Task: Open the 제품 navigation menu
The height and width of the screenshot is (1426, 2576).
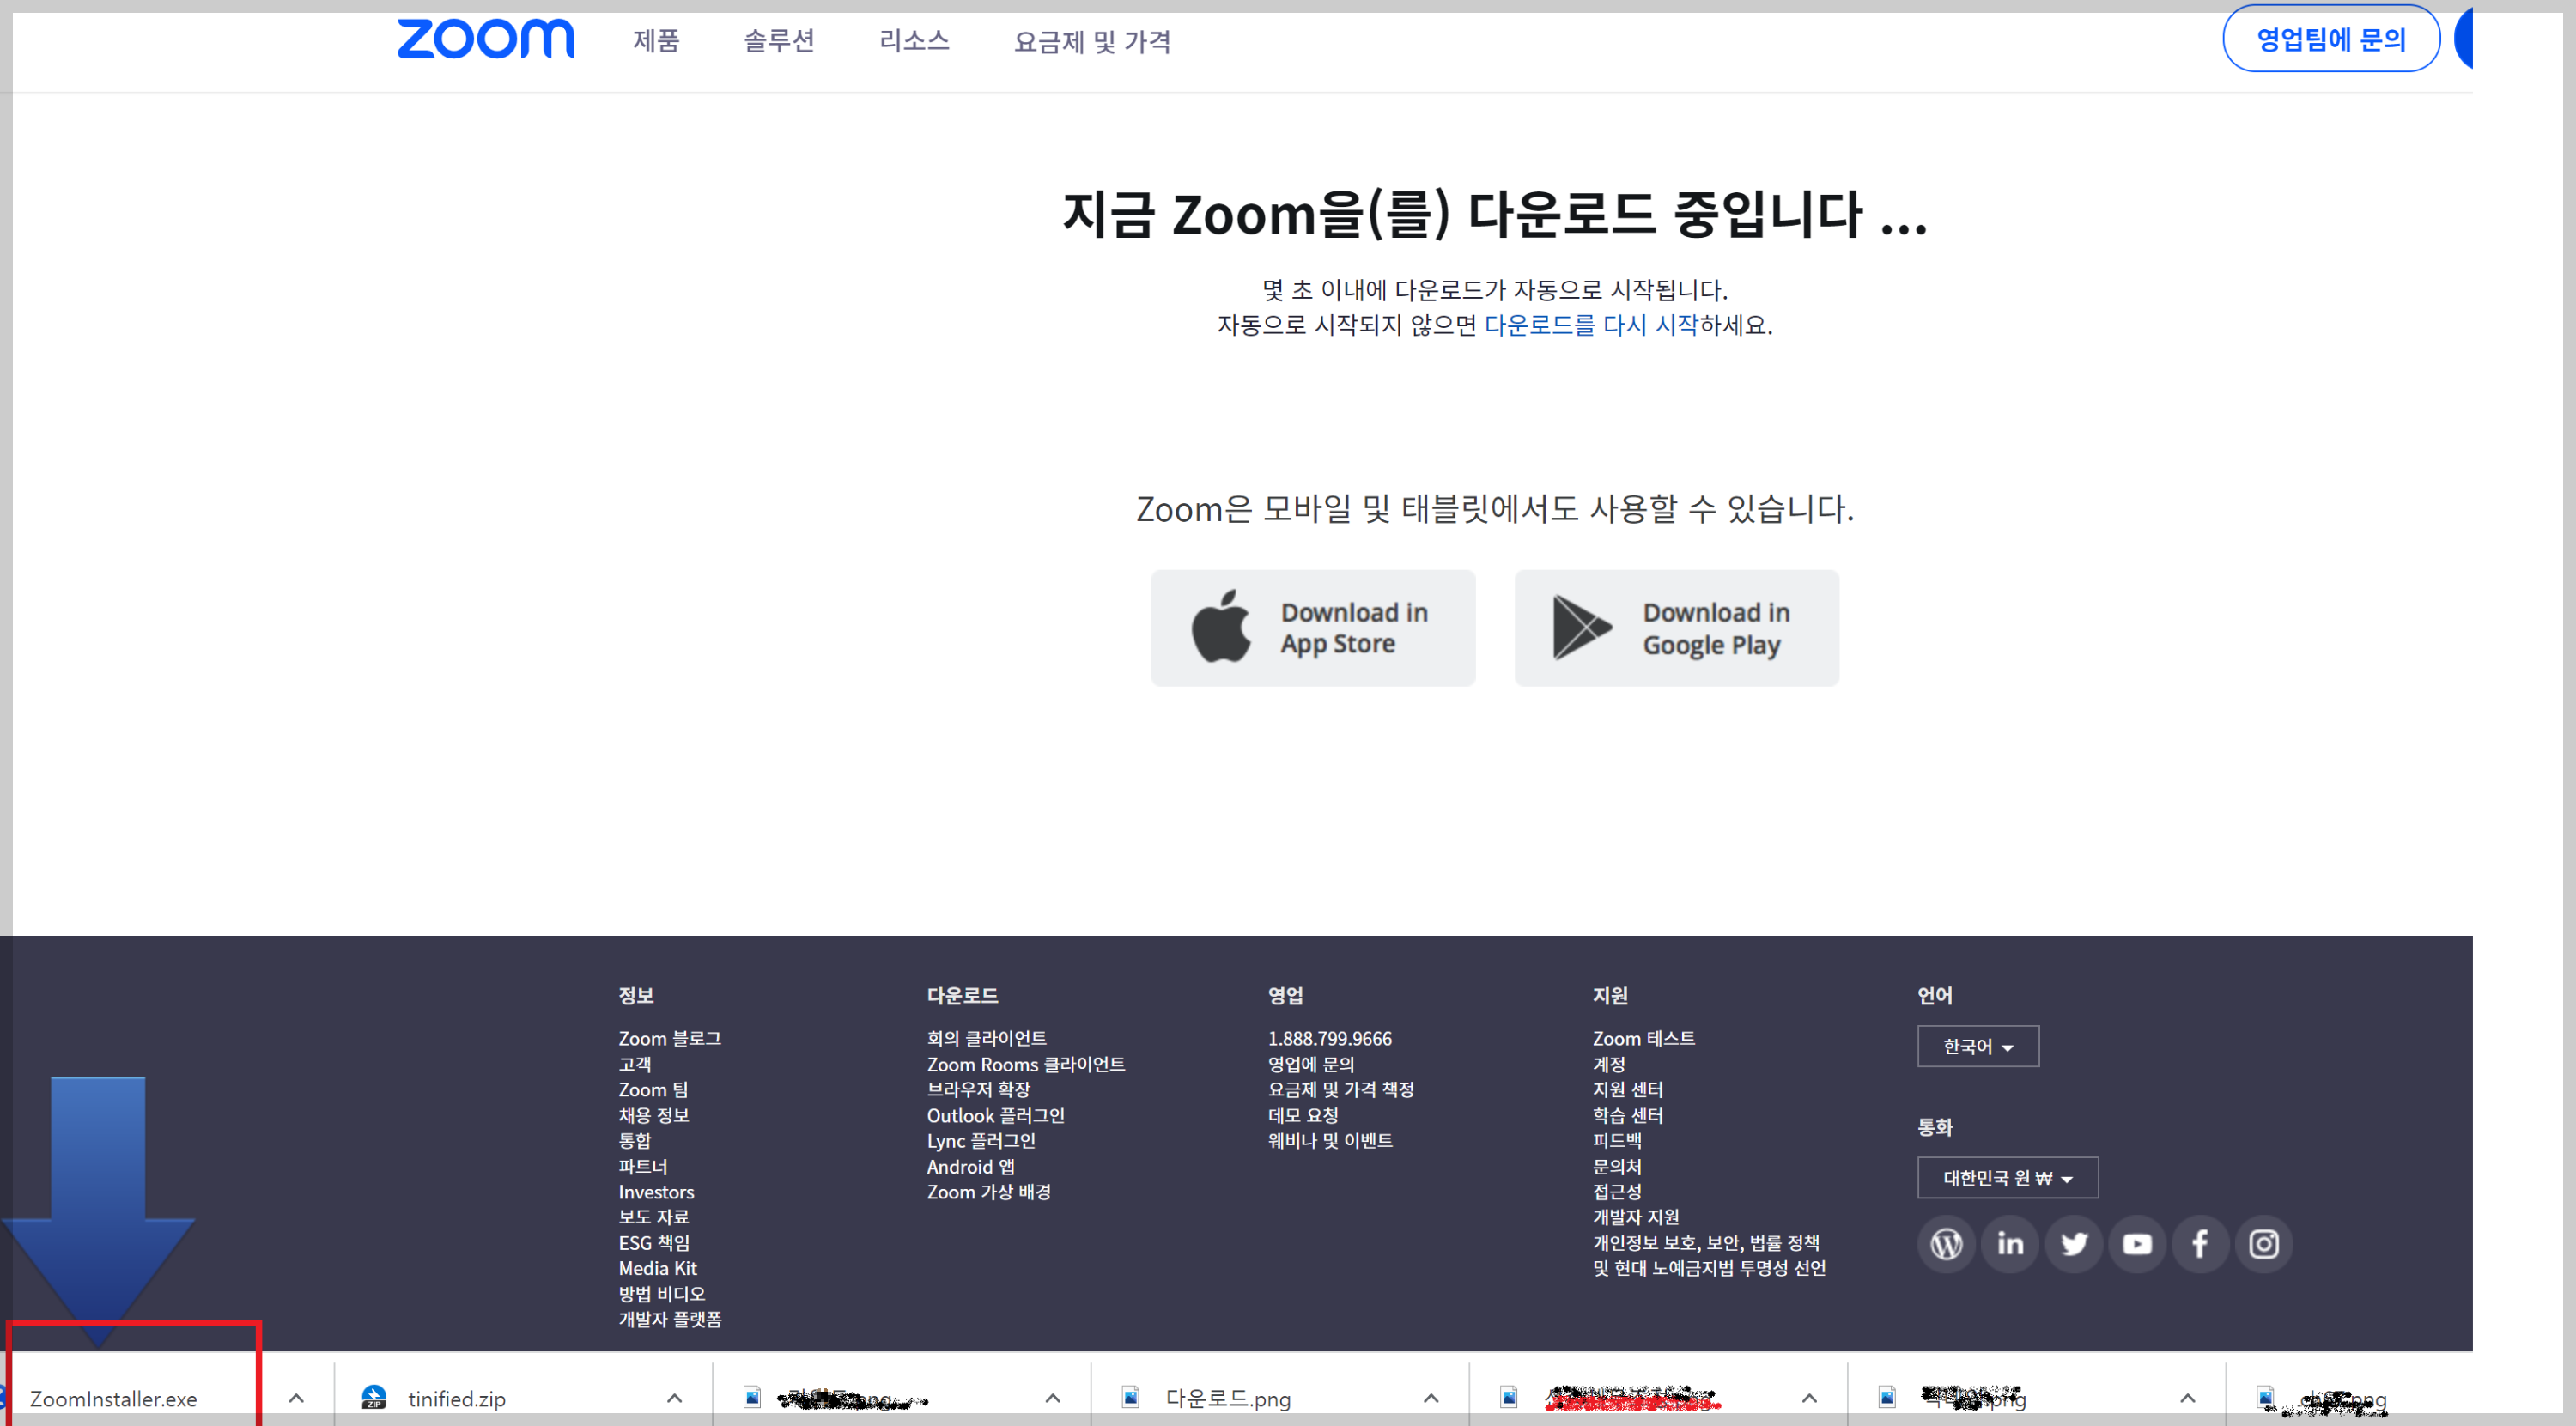Action: [656, 41]
